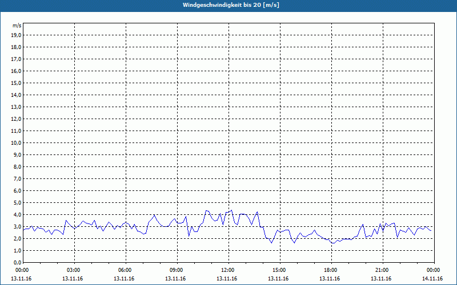Pick the '13.11.16' date beneath 15:00

tap(278, 279)
